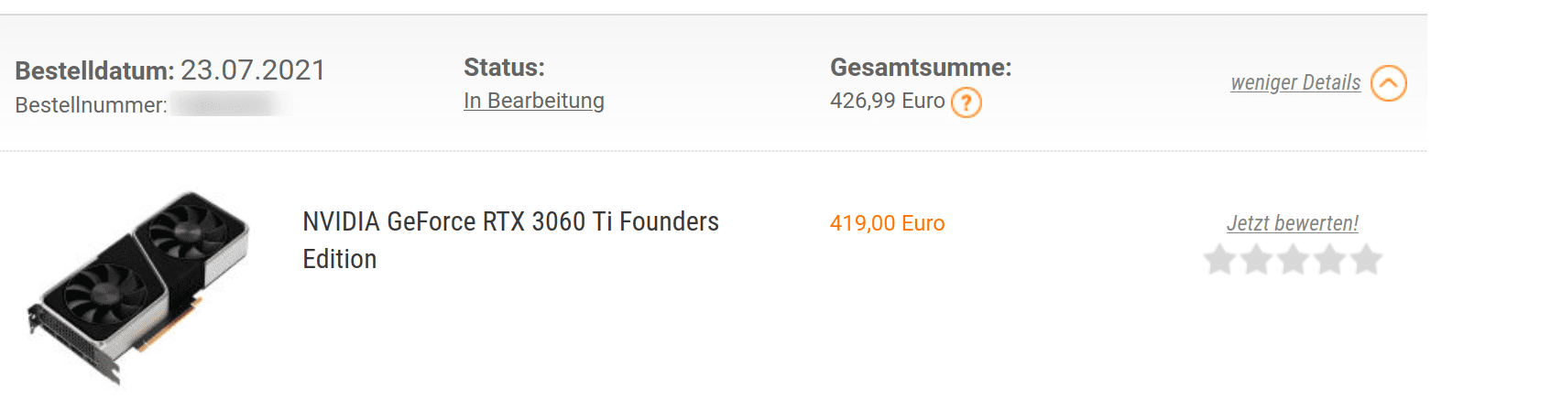Click the 419,00 Euro item price
The height and width of the screenshot is (398, 1551).
(887, 223)
